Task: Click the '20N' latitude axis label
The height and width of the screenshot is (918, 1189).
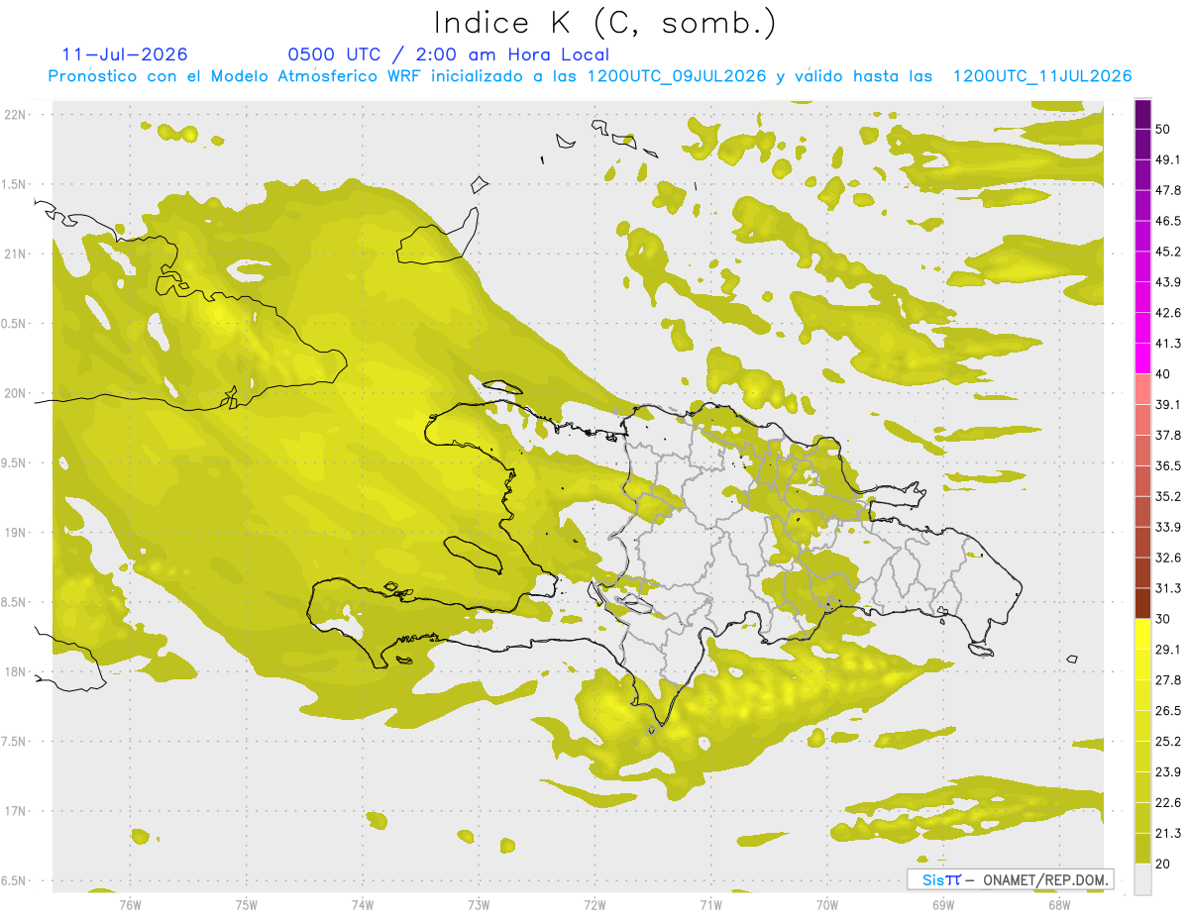Action: point(15,393)
